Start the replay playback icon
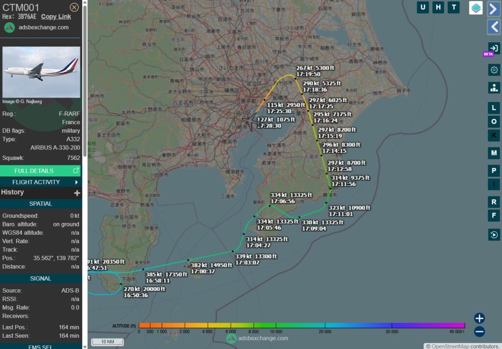502x349 pixels. 494,235
